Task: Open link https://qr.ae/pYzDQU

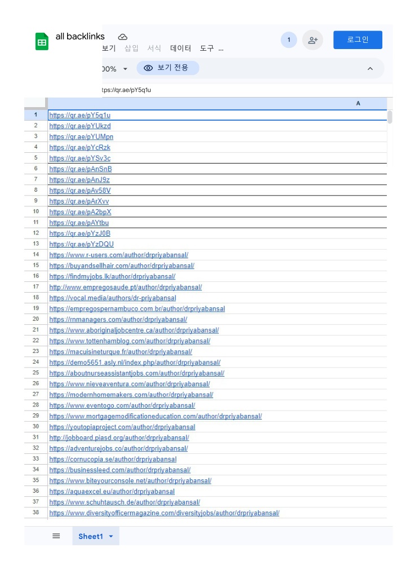Action: [82, 244]
